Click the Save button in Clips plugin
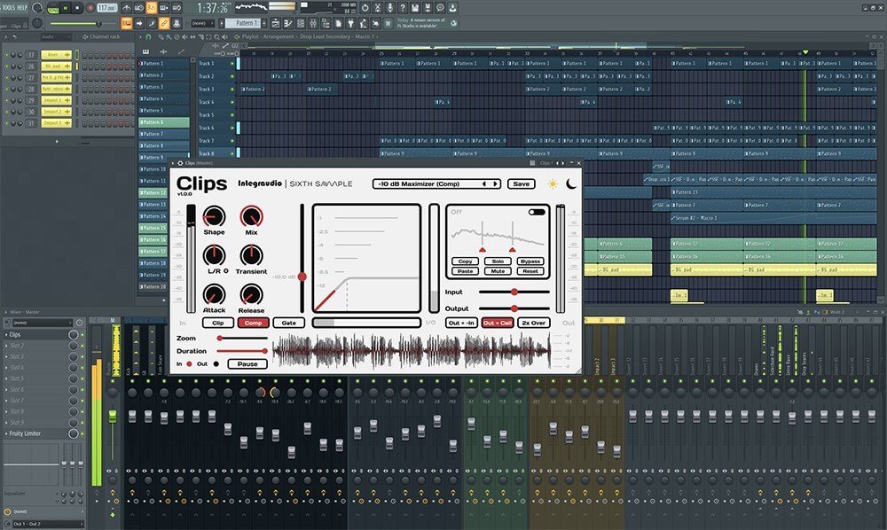This screenshot has height=530, width=887. click(x=521, y=184)
